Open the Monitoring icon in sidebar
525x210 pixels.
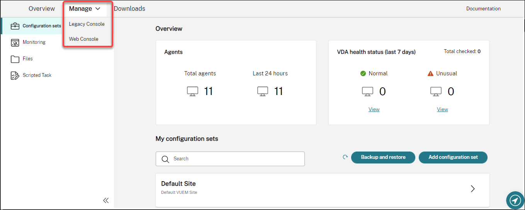[15, 43]
